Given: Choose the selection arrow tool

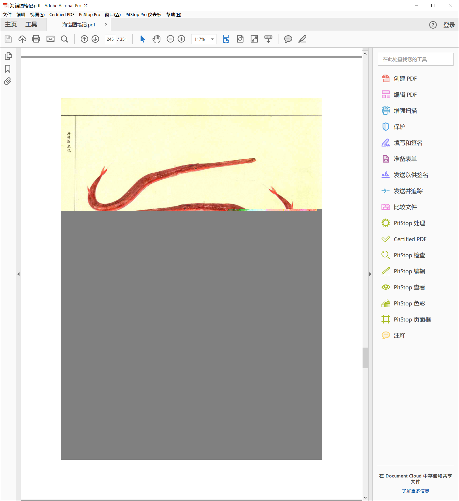Looking at the screenshot, I should [x=142, y=39].
